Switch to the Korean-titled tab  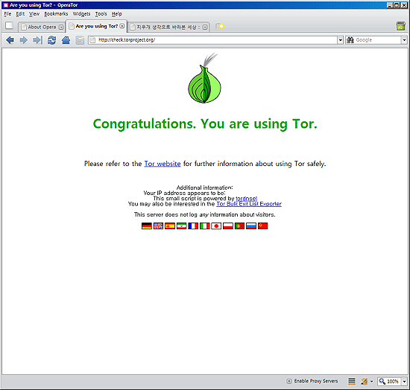[168, 27]
